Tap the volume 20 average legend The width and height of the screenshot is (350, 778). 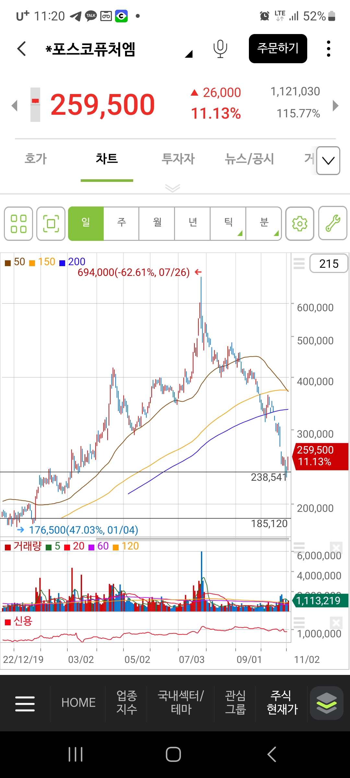(75, 547)
